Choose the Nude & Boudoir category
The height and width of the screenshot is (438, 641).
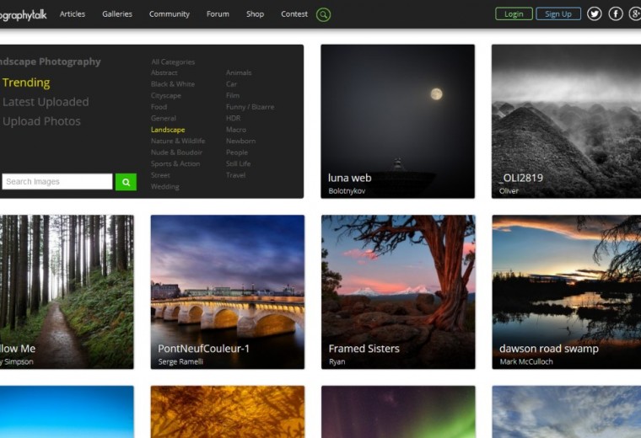click(x=176, y=152)
